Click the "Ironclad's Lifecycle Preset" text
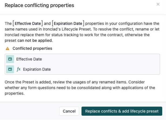The height and width of the screenshot is (120, 166). coord(67,29)
